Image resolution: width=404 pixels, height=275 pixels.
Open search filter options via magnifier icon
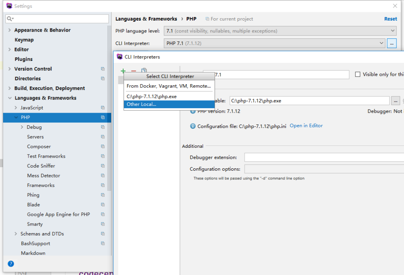pyautogui.click(x=9, y=19)
